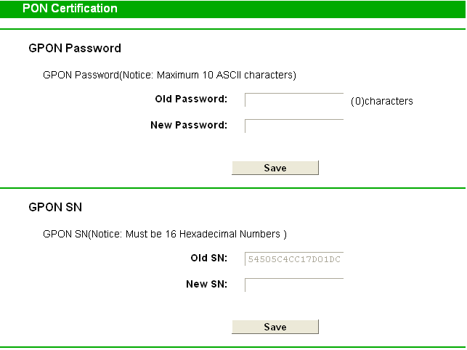Select the GPON Password section heading
The image size is (467, 350).
[x=74, y=49]
